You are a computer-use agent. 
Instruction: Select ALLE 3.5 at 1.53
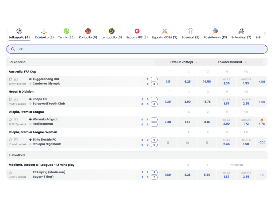(x=246, y=82)
